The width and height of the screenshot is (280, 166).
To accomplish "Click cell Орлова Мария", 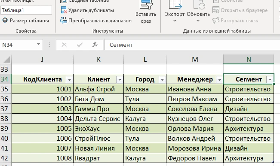I will coord(195,129).
